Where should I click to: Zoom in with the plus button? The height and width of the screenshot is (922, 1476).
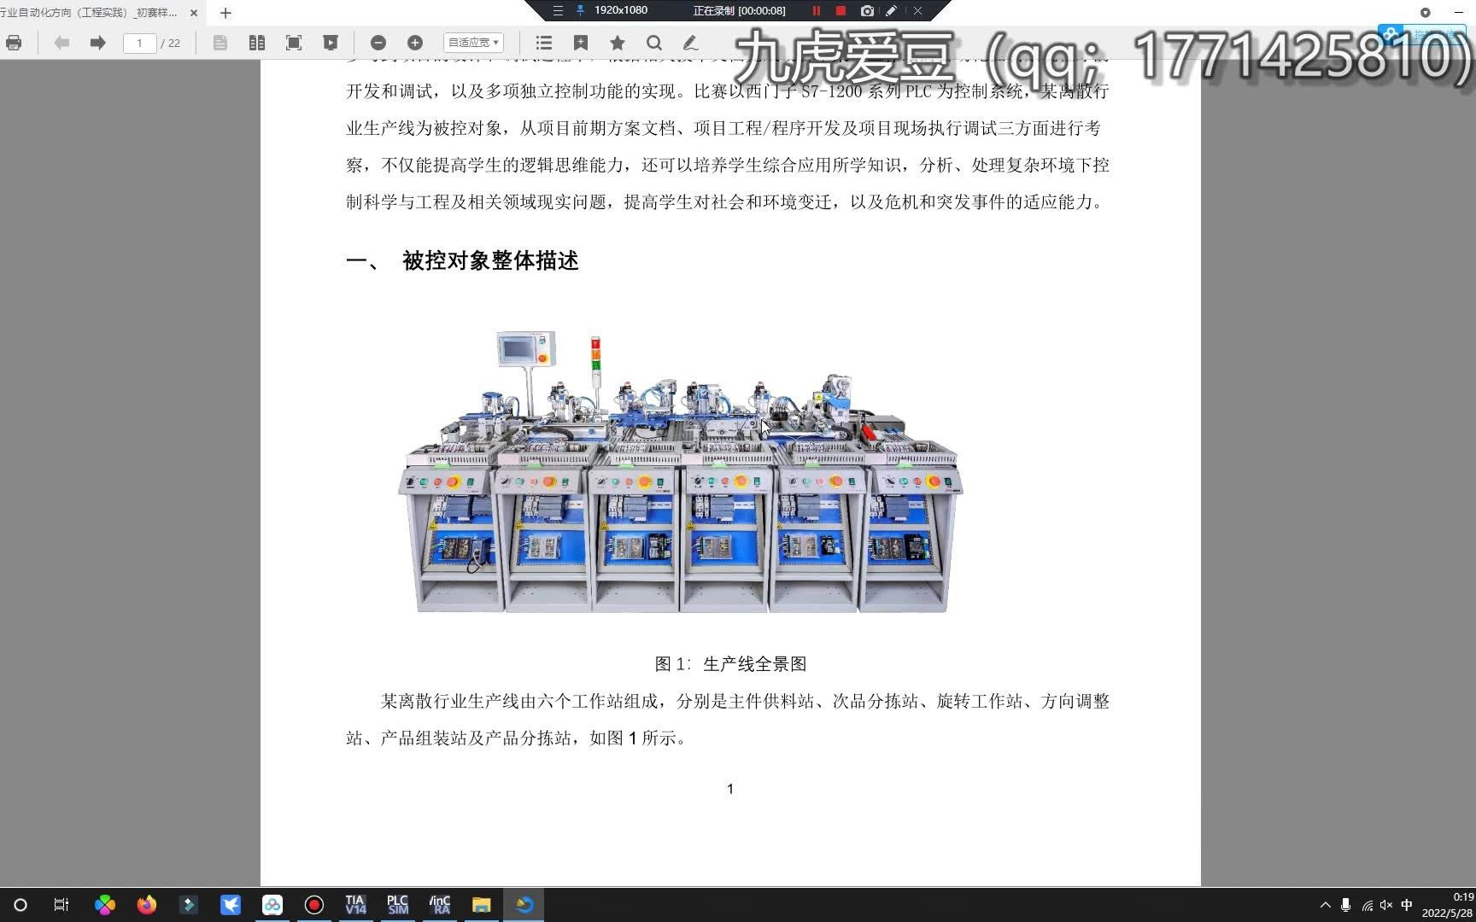[415, 43]
